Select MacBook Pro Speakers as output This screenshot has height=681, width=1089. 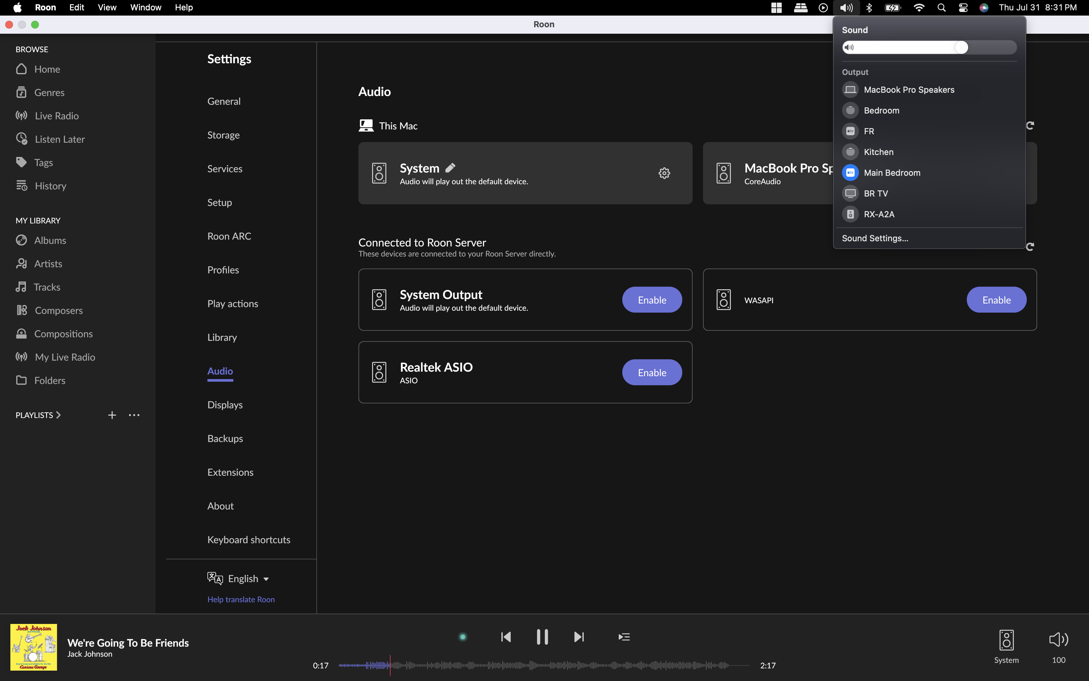(x=929, y=90)
